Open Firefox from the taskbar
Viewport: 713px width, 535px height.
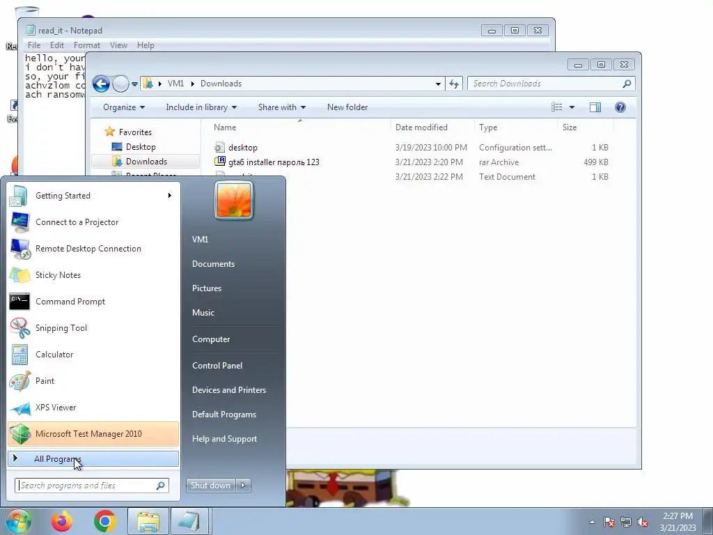(62, 521)
